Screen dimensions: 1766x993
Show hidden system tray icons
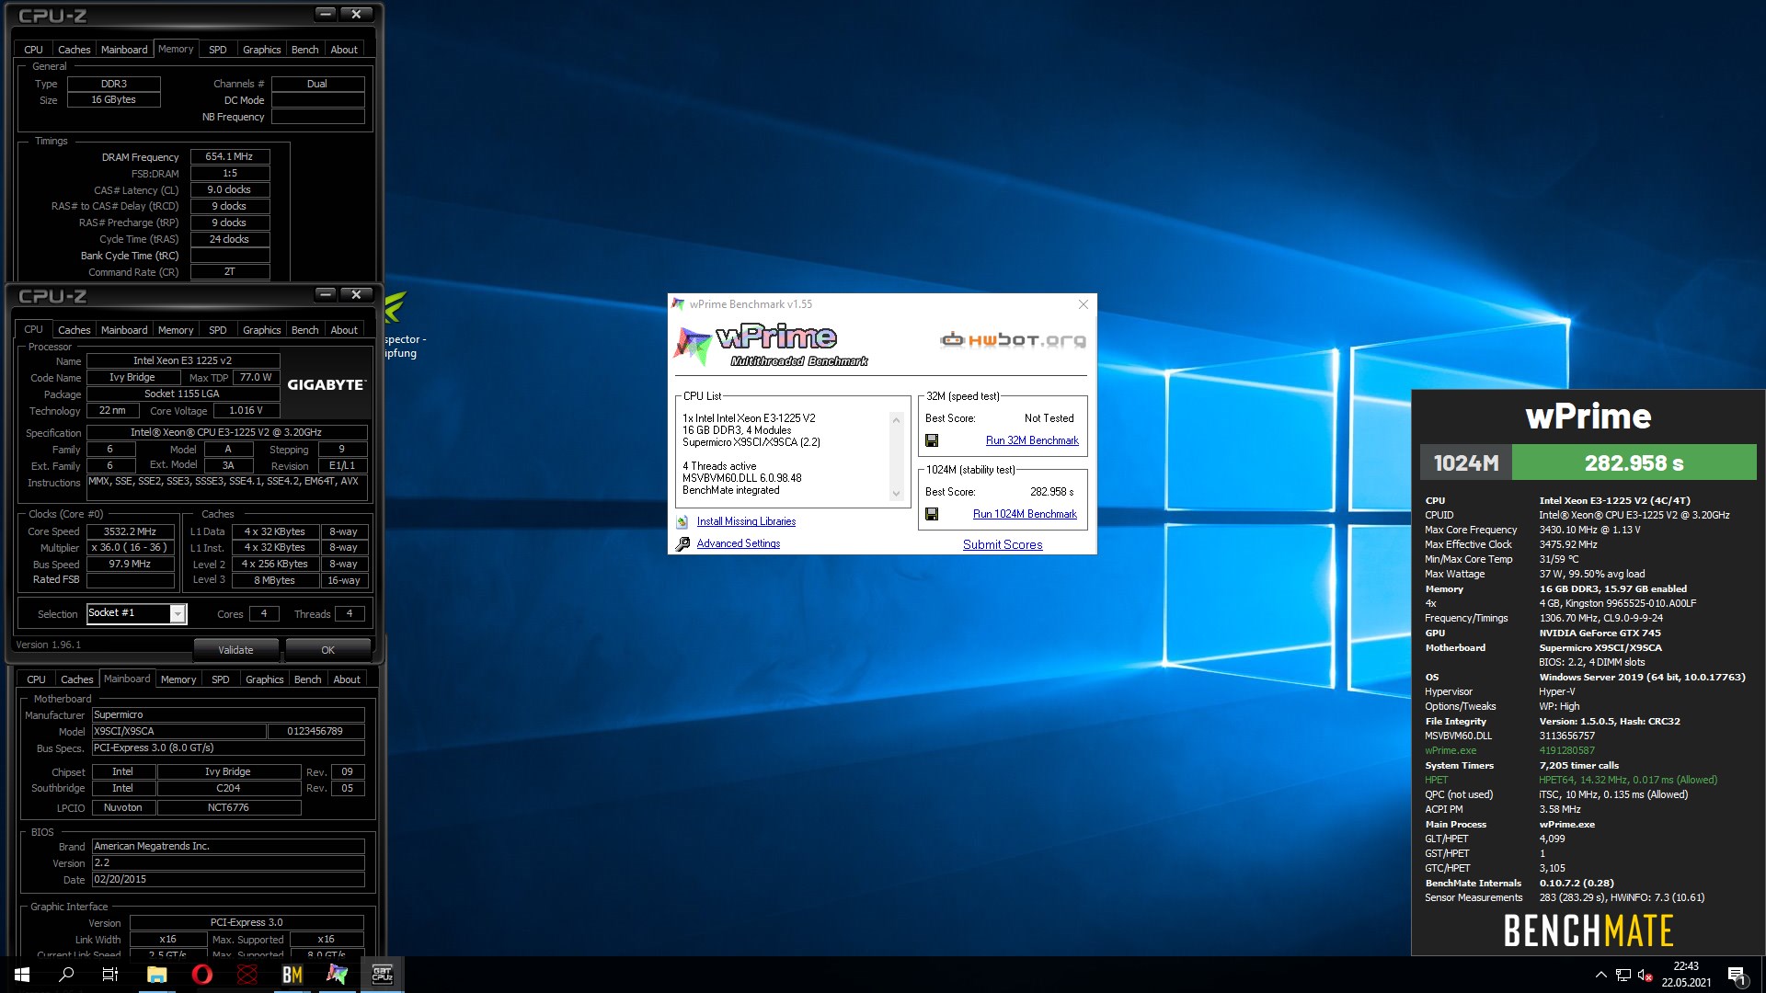coord(1601,975)
